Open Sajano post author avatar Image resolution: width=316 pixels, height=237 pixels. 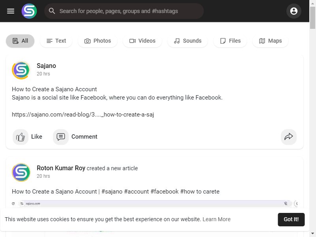(21, 70)
